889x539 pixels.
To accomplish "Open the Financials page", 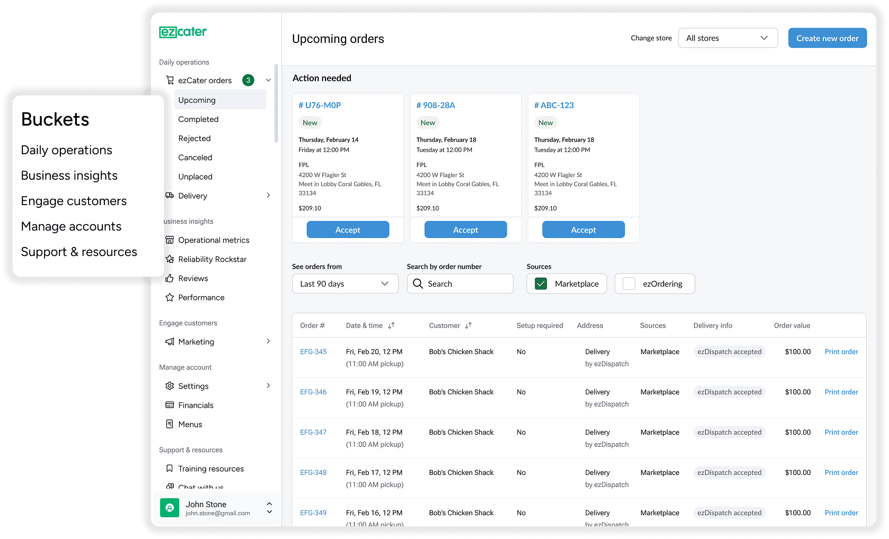I will tap(196, 405).
